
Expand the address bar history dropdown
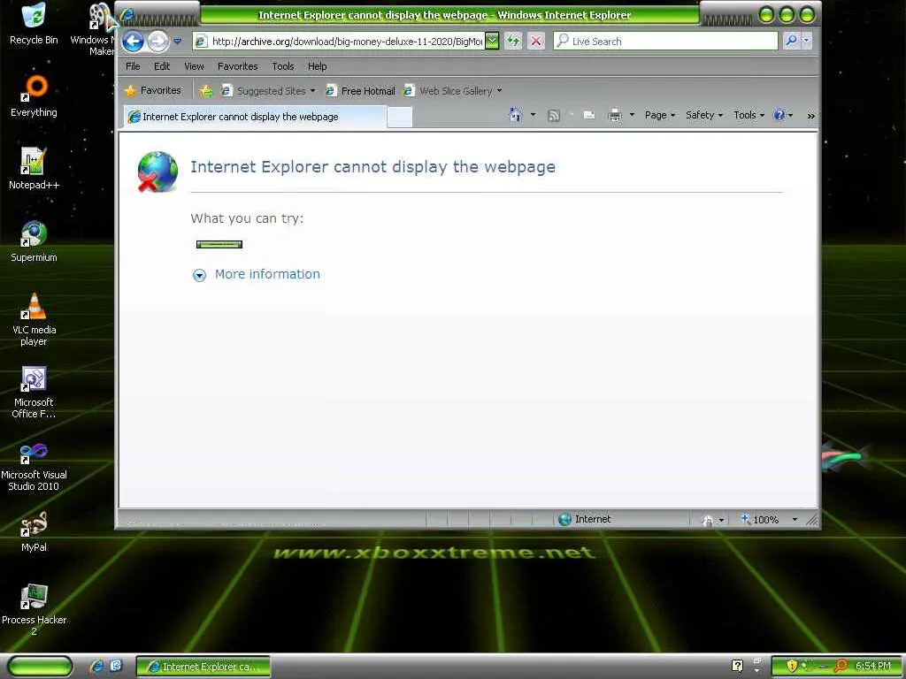tap(492, 41)
